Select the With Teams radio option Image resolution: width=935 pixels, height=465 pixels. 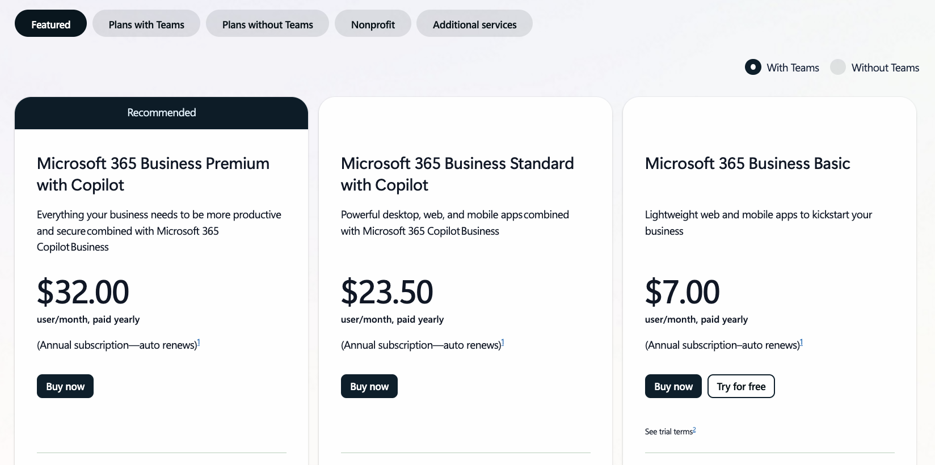click(x=753, y=67)
